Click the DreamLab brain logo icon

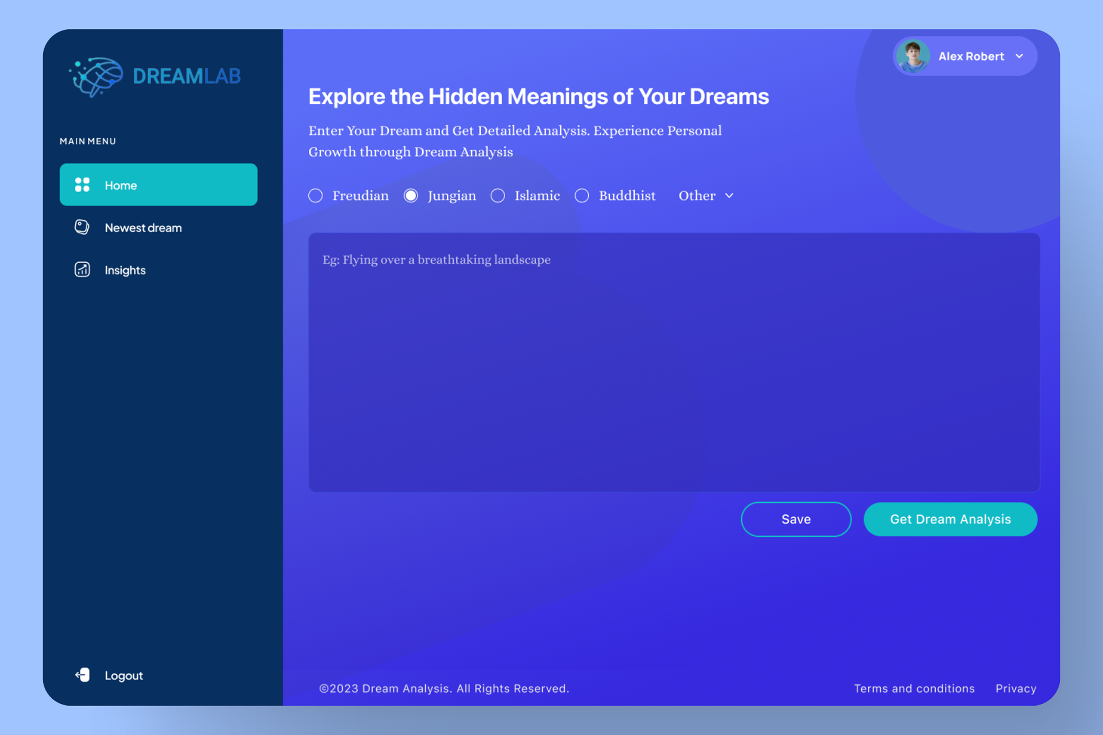pos(97,76)
